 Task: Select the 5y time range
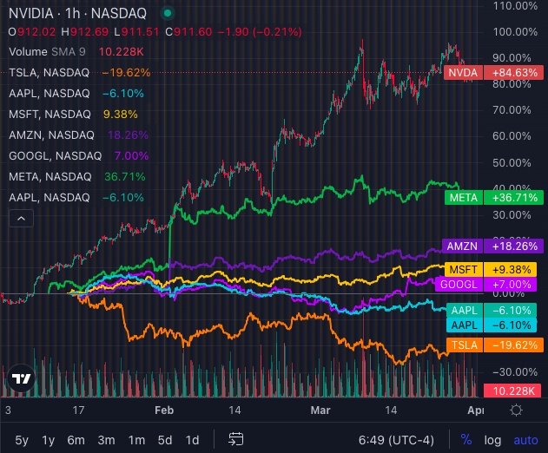coord(22,439)
